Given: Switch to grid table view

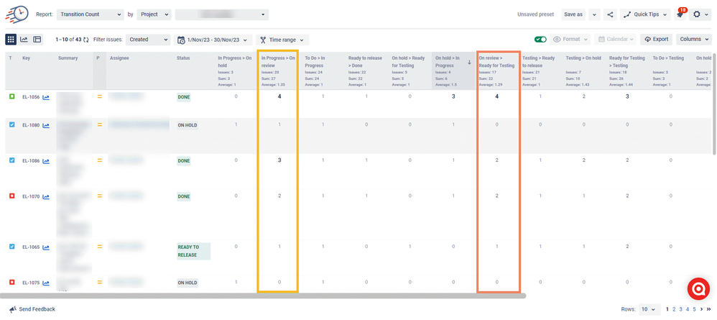Looking at the screenshot, I should 11,40.
